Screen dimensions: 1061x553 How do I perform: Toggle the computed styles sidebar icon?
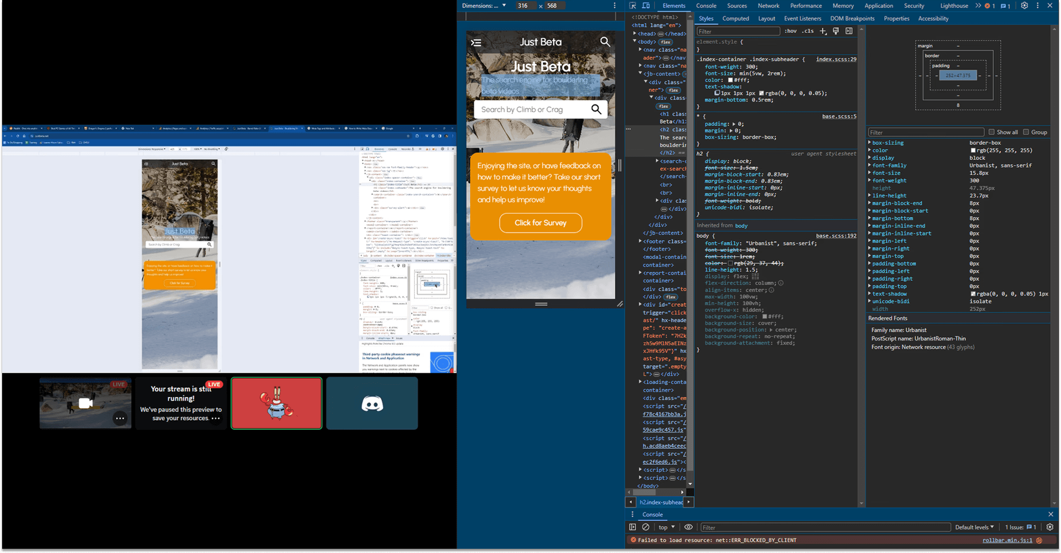[849, 31]
